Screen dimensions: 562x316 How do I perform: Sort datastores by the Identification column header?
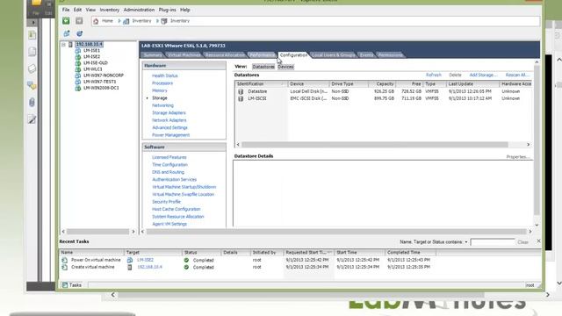pyautogui.click(x=261, y=84)
